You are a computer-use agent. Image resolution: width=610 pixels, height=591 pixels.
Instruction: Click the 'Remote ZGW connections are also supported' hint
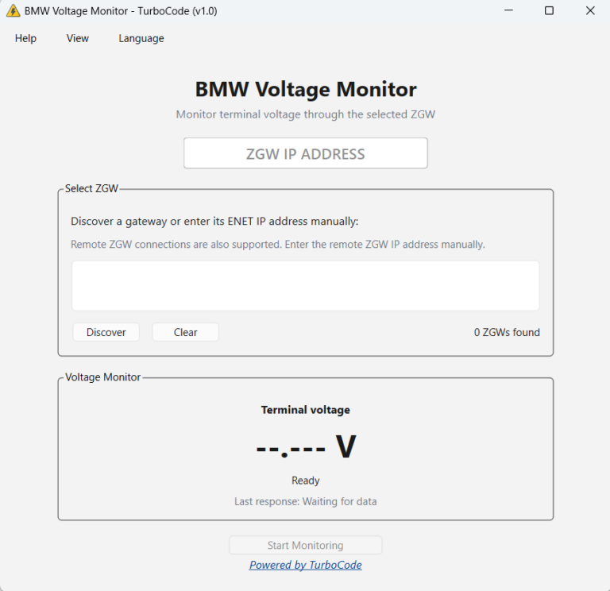(278, 245)
